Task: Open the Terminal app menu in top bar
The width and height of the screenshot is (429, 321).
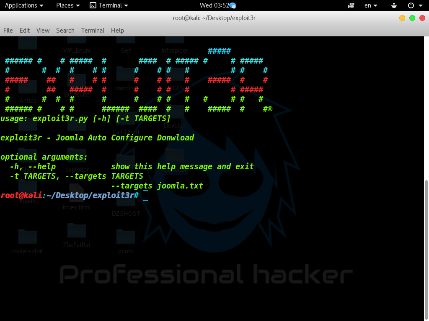Action: (x=109, y=5)
